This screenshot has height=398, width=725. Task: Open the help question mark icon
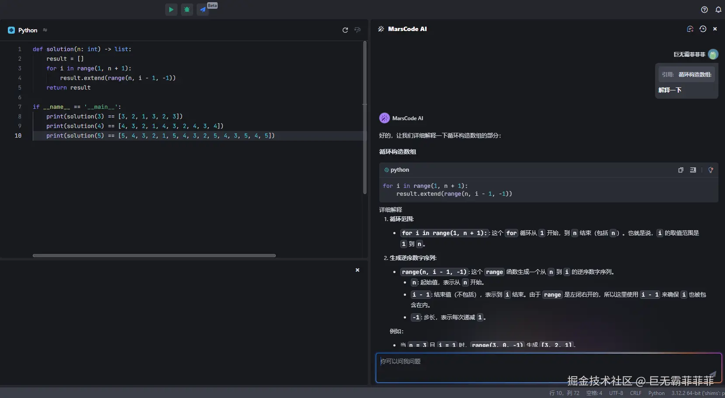click(x=704, y=10)
